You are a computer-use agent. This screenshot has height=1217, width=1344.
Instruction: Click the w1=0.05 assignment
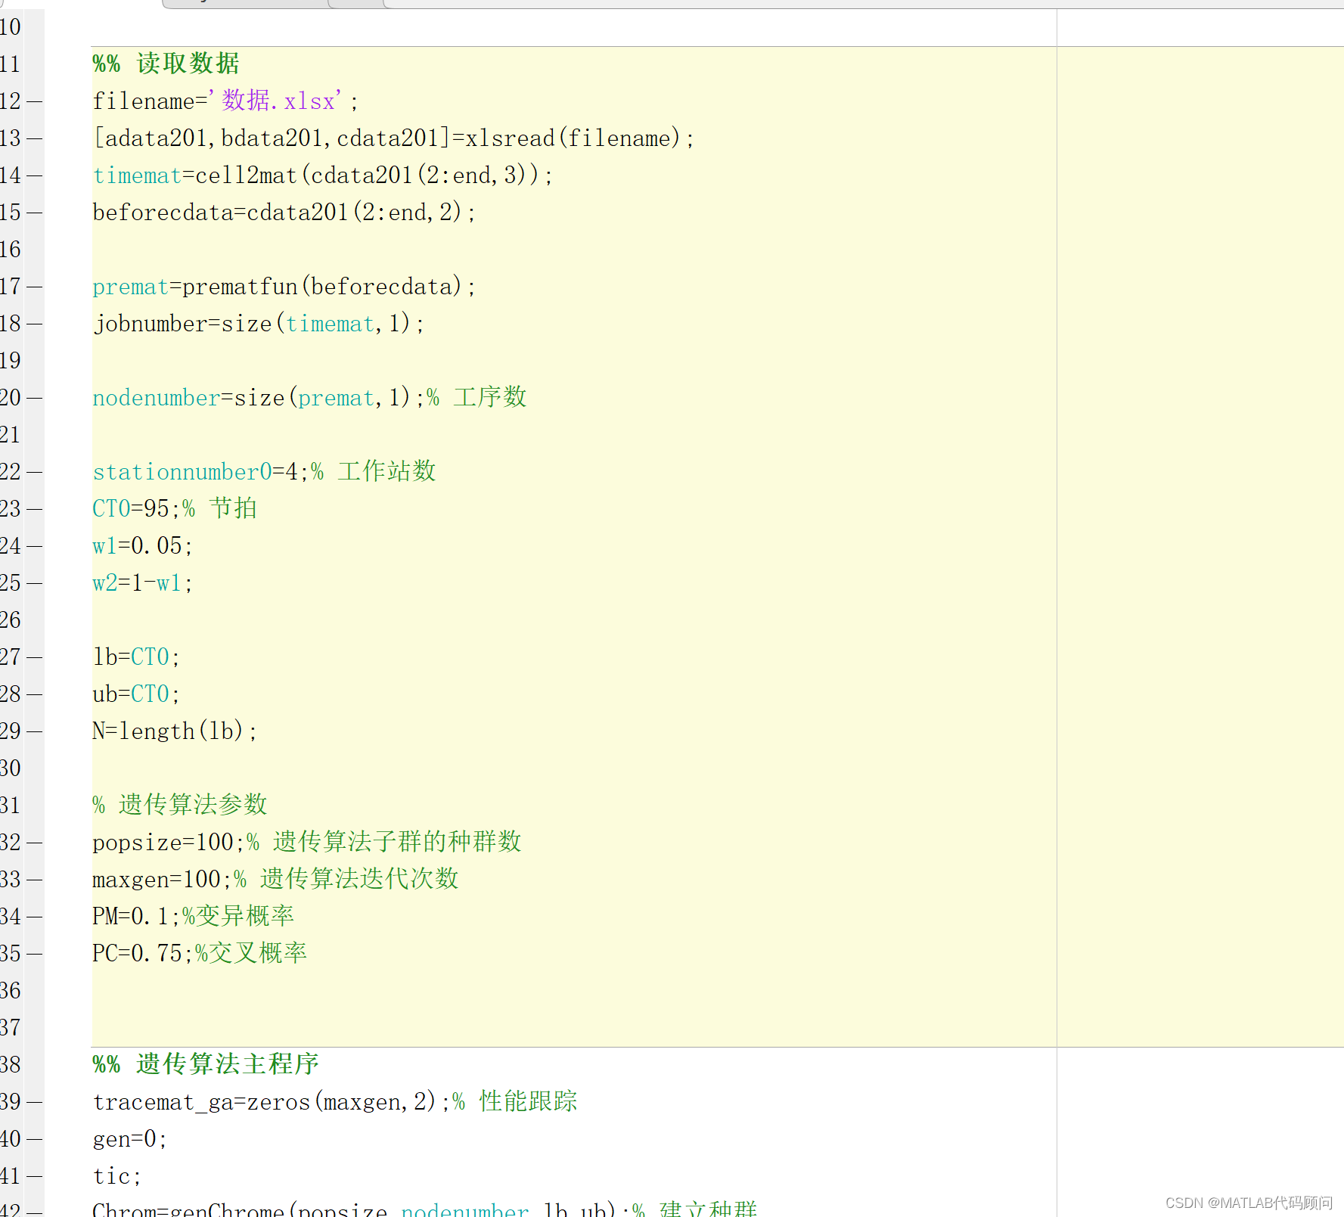click(140, 545)
